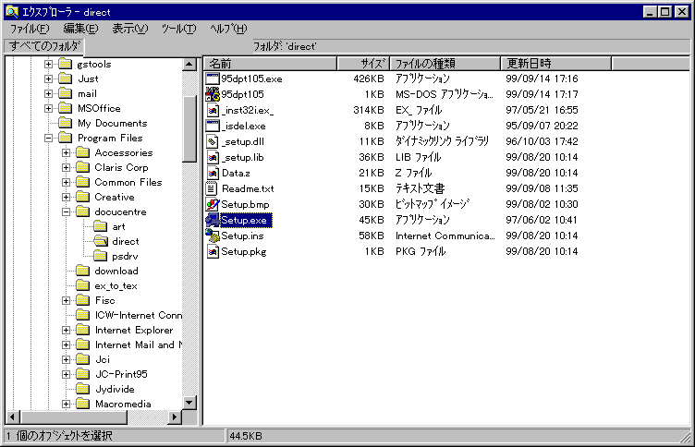Collapse the Program Files node

(x=48, y=138)
